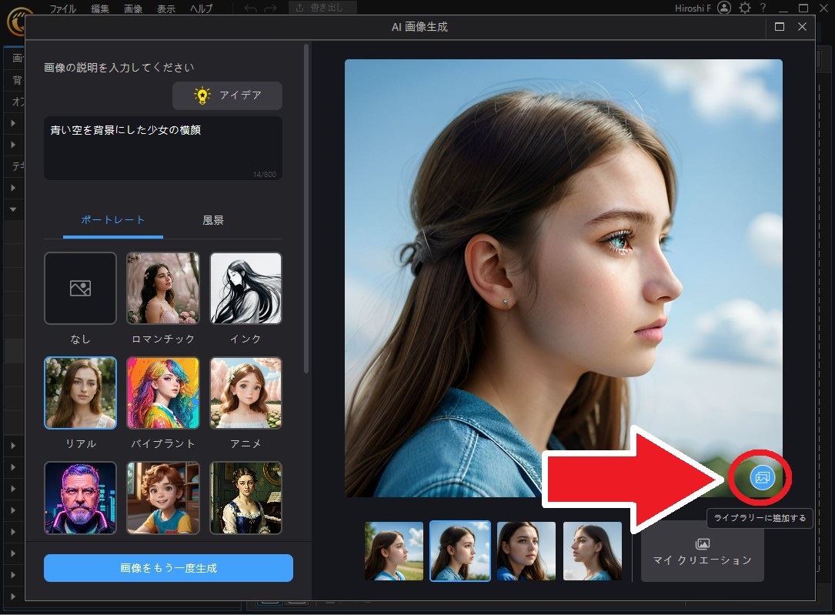
Task: Click the large generated portrait preview
Action: (563, 278)
